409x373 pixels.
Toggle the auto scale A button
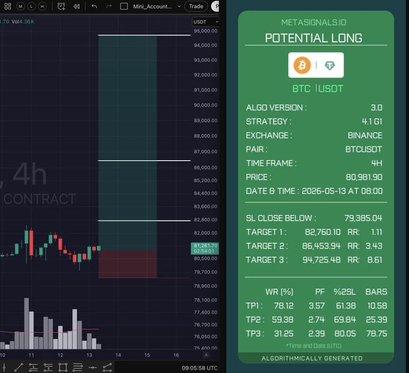click(206, 355)
